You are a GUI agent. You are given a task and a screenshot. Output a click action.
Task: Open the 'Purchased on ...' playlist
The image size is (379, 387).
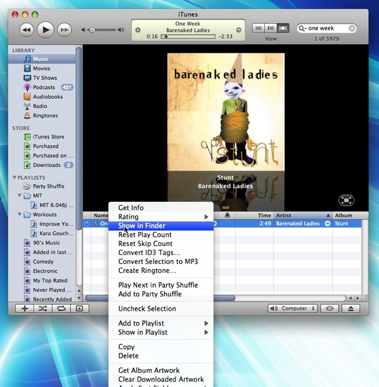pos(42,156)
